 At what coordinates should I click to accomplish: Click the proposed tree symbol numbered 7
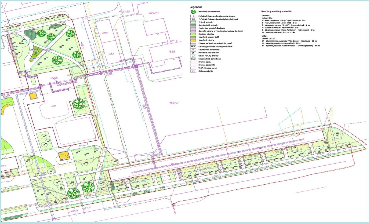point(41,33)
